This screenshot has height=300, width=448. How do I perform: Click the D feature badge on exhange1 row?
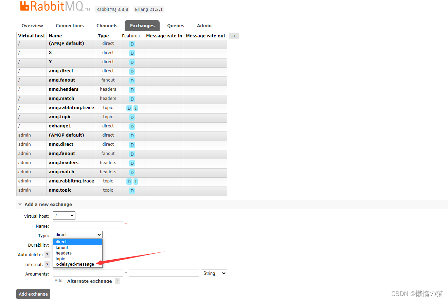click(132, 127)
